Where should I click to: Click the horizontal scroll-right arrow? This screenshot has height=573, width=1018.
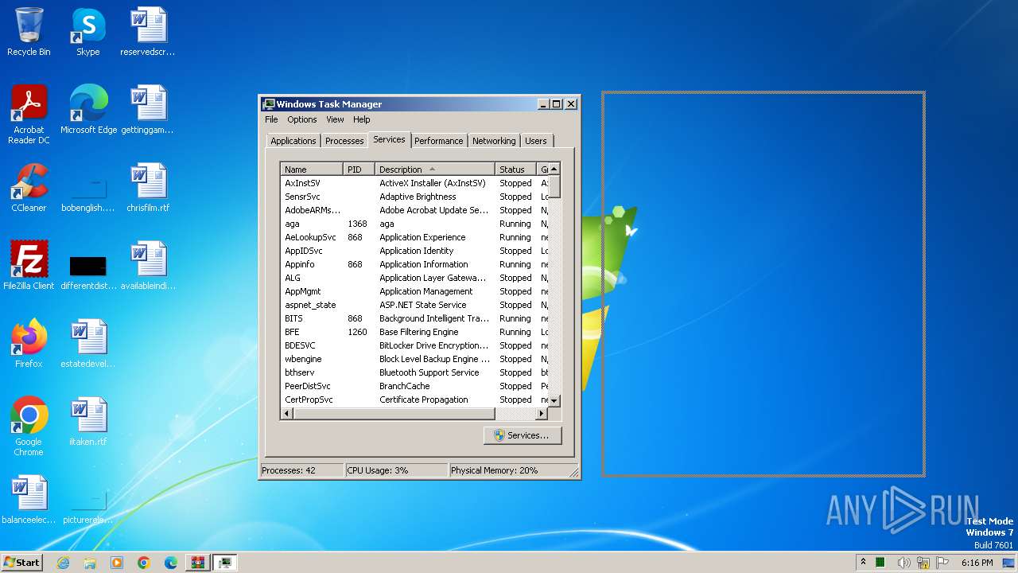[542, 414]
